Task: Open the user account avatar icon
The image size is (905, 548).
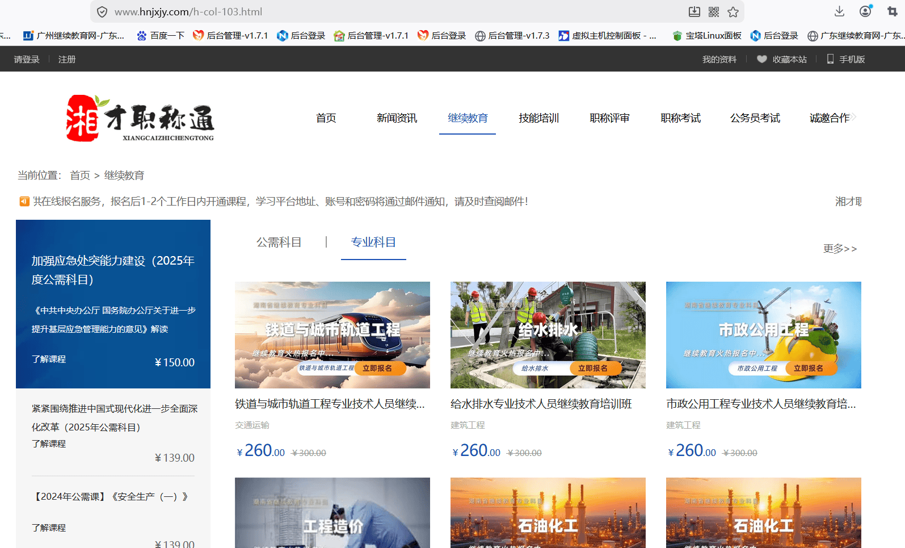Action: pyautogui.click(x=865, y=11)
